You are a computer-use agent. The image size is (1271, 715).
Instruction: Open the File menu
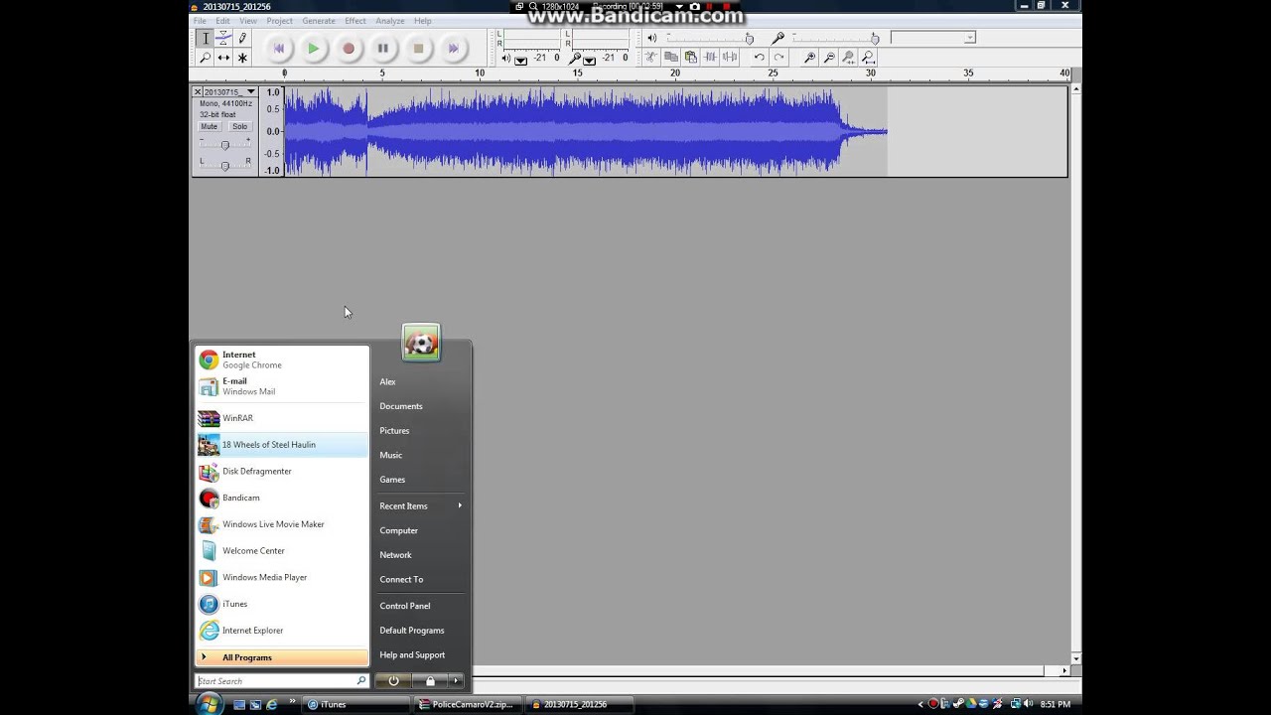coord(200,21)
